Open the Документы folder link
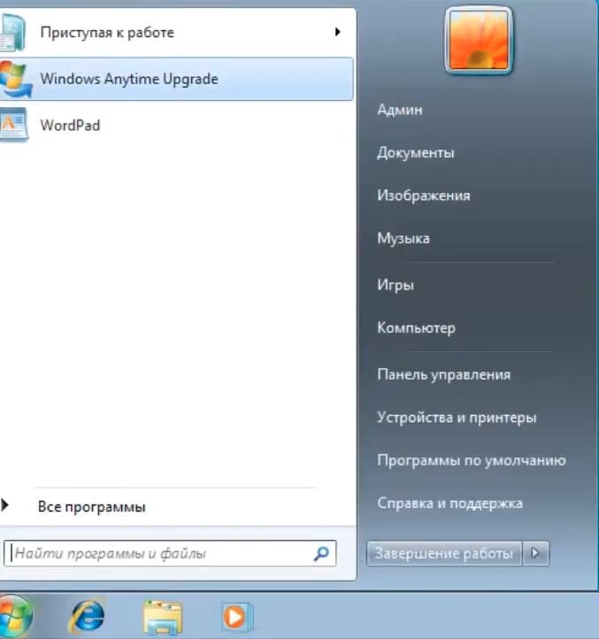The image size is (599, 639). click(415, 153)
